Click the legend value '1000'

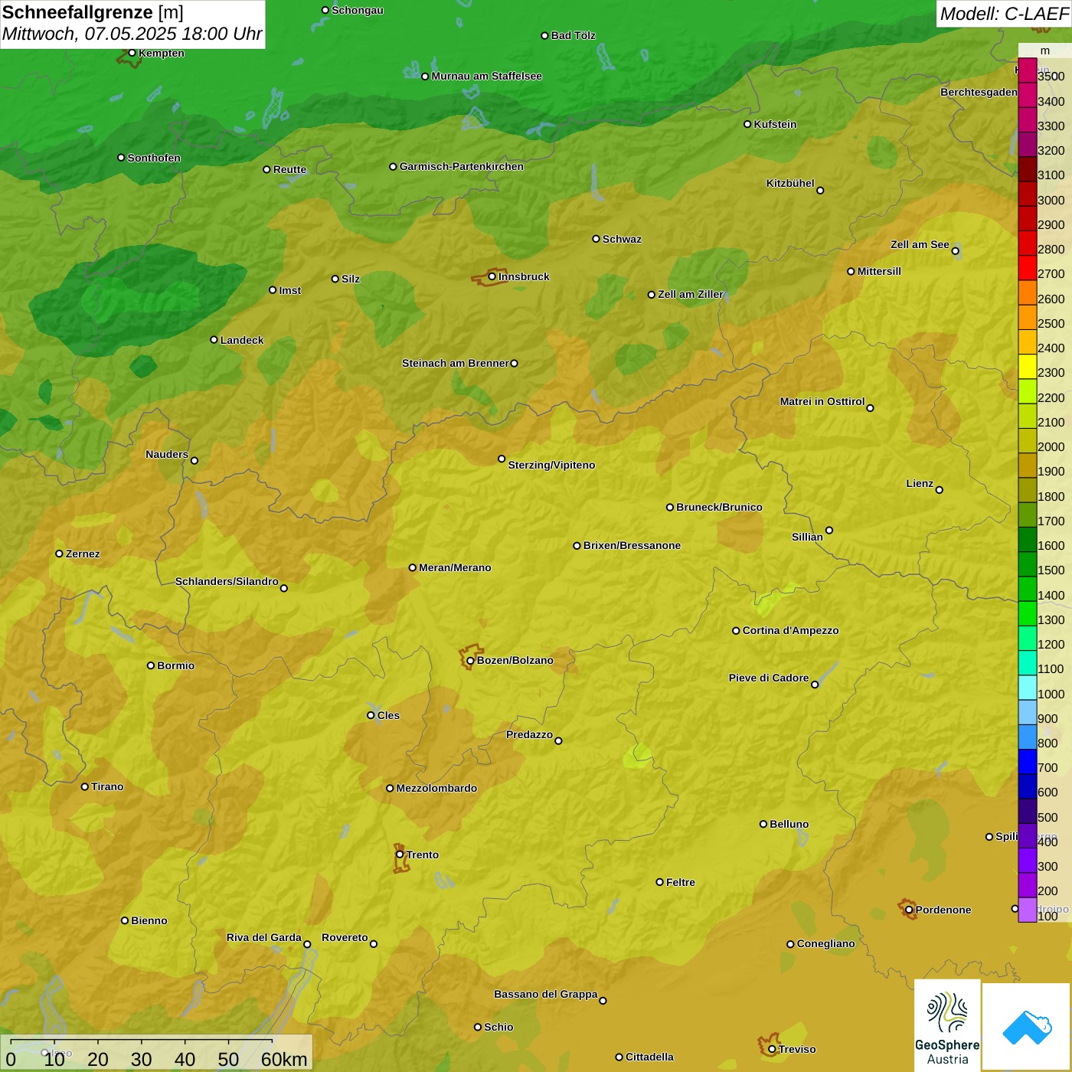[1051, 694]
